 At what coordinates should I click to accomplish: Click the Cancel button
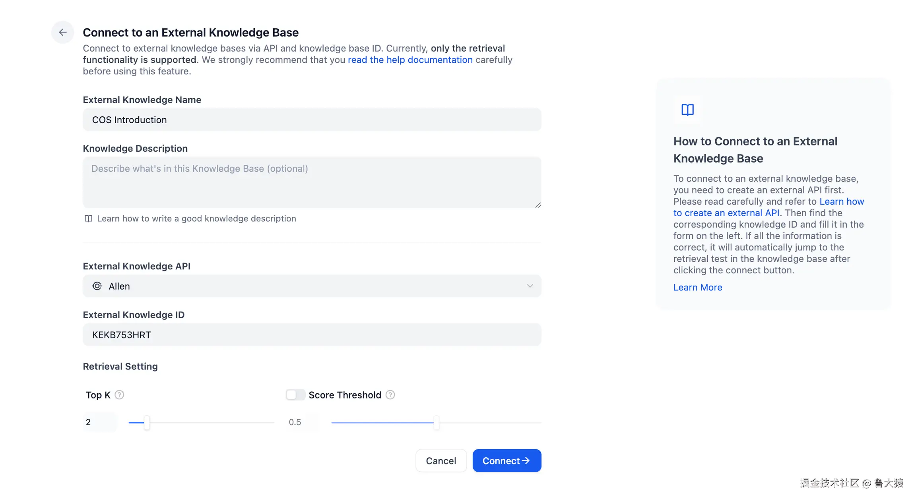[441, 461]
